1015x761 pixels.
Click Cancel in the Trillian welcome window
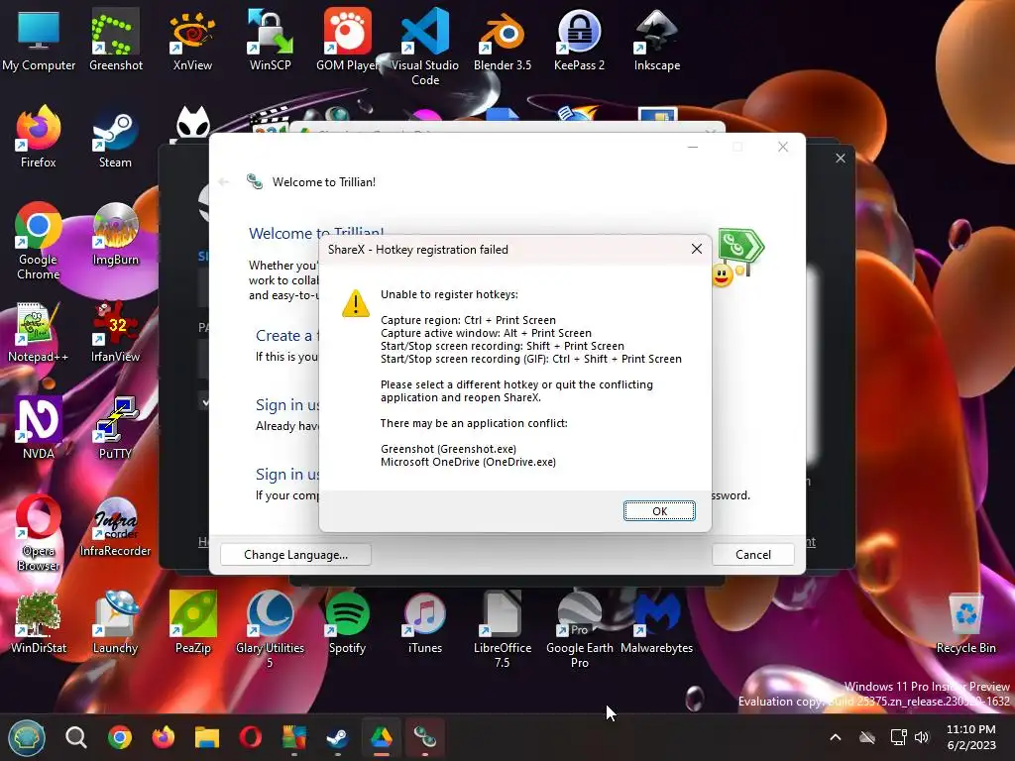pos(753,555)
